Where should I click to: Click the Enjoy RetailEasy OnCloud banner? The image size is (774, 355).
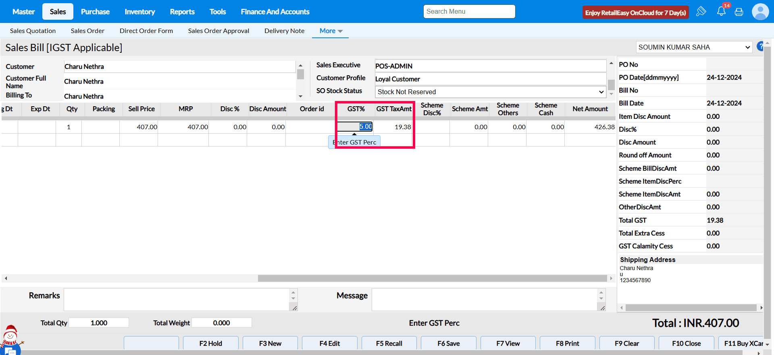636,12
